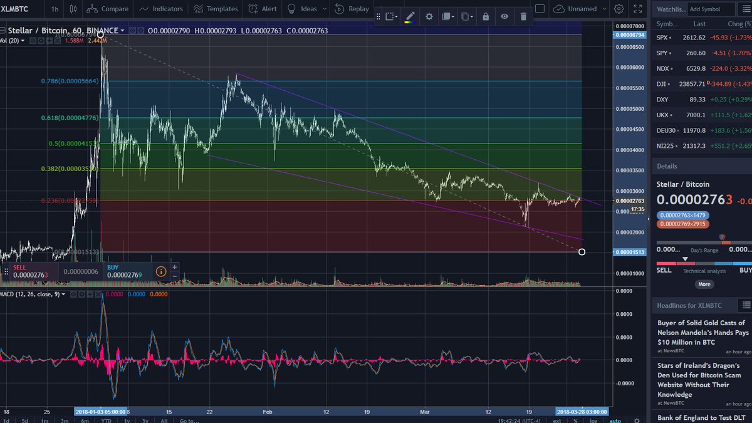Toggle the headlines list view icon

click(x=746, y=305)
